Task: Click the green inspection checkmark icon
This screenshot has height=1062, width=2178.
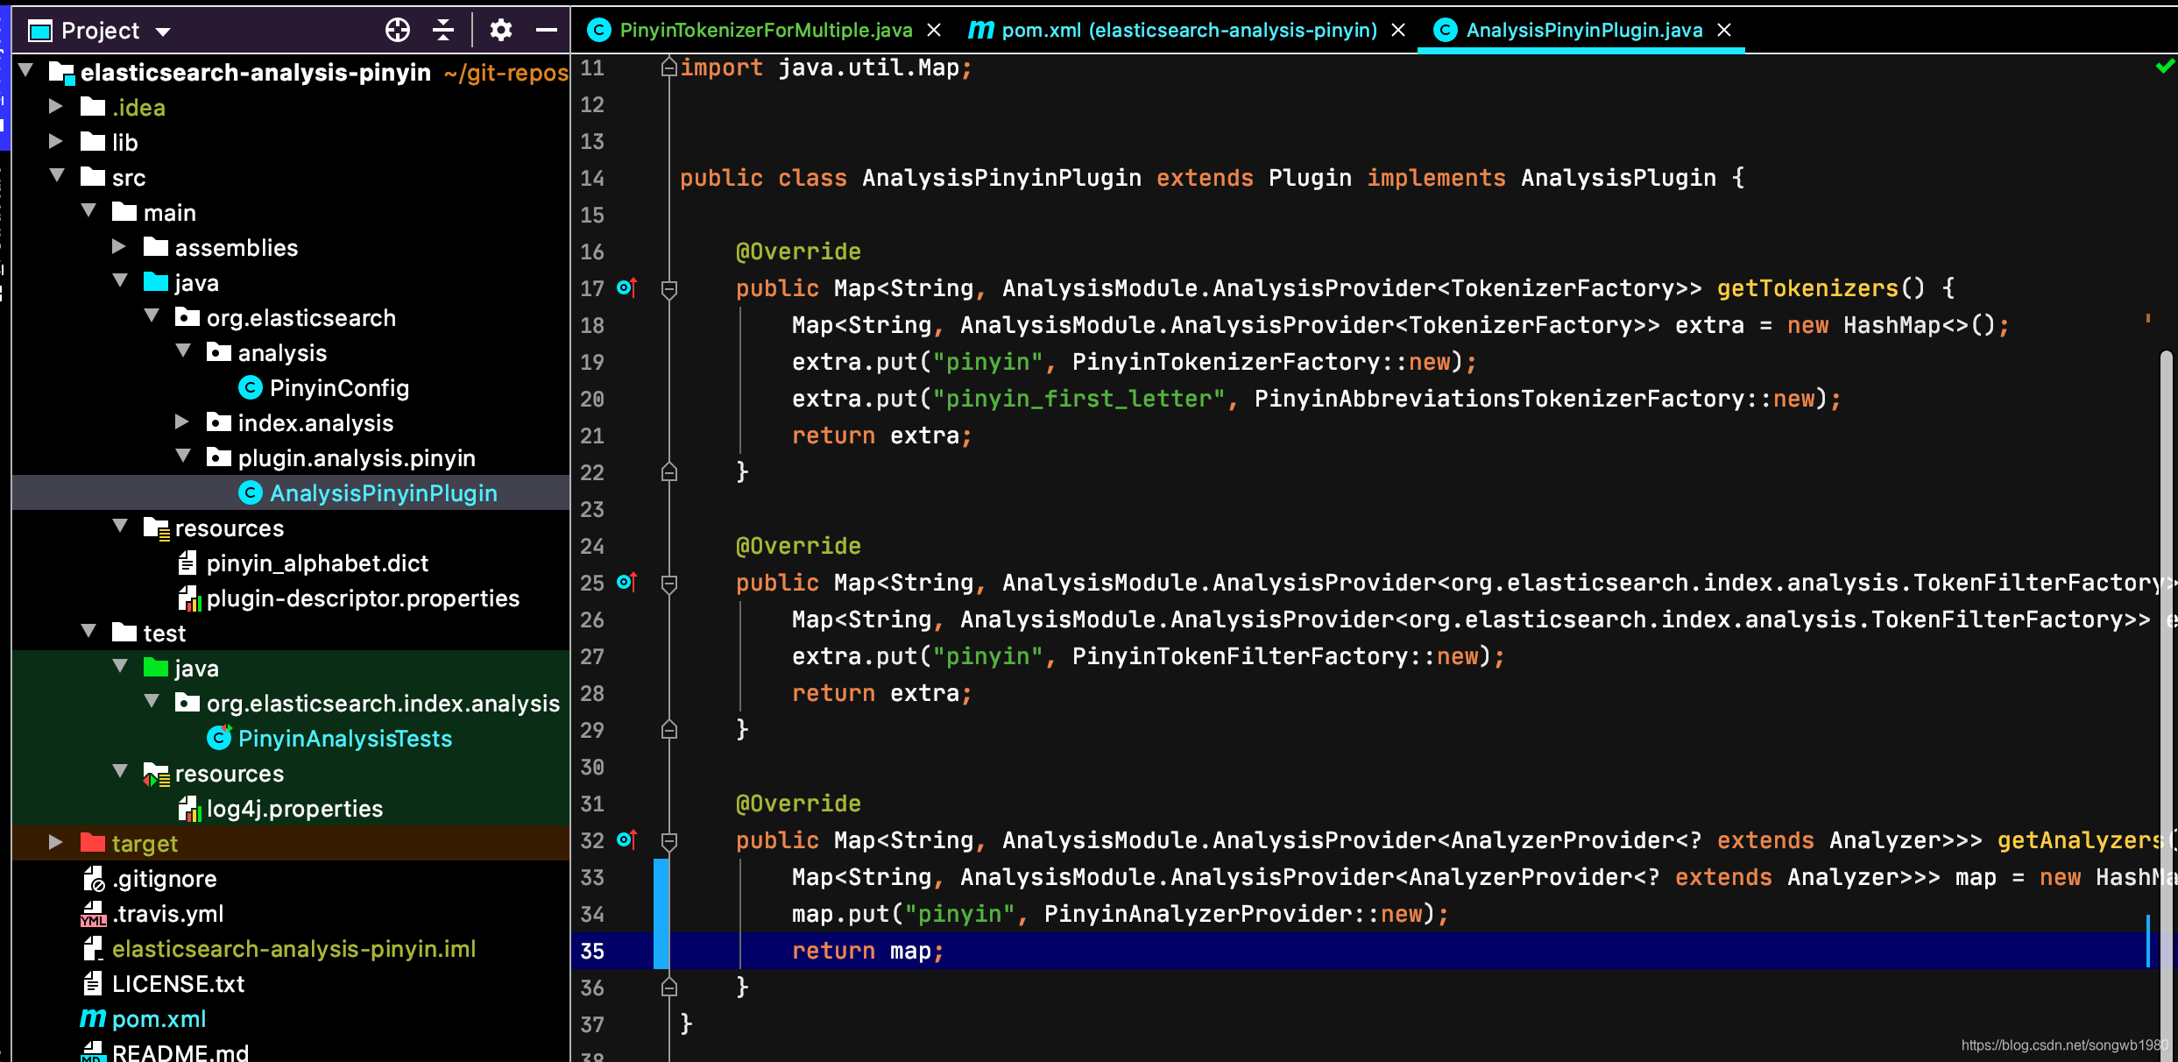Action: tap(2164, 67)
